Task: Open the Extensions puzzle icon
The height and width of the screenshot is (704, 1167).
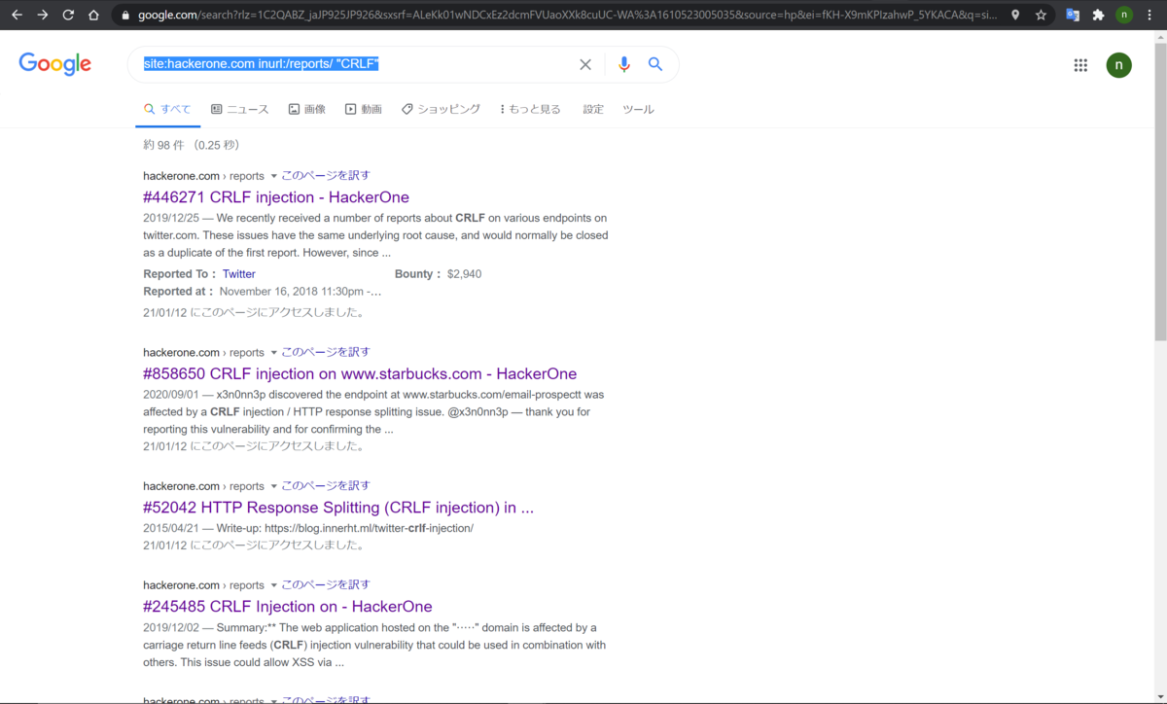Action: (x=1098, y=16)
